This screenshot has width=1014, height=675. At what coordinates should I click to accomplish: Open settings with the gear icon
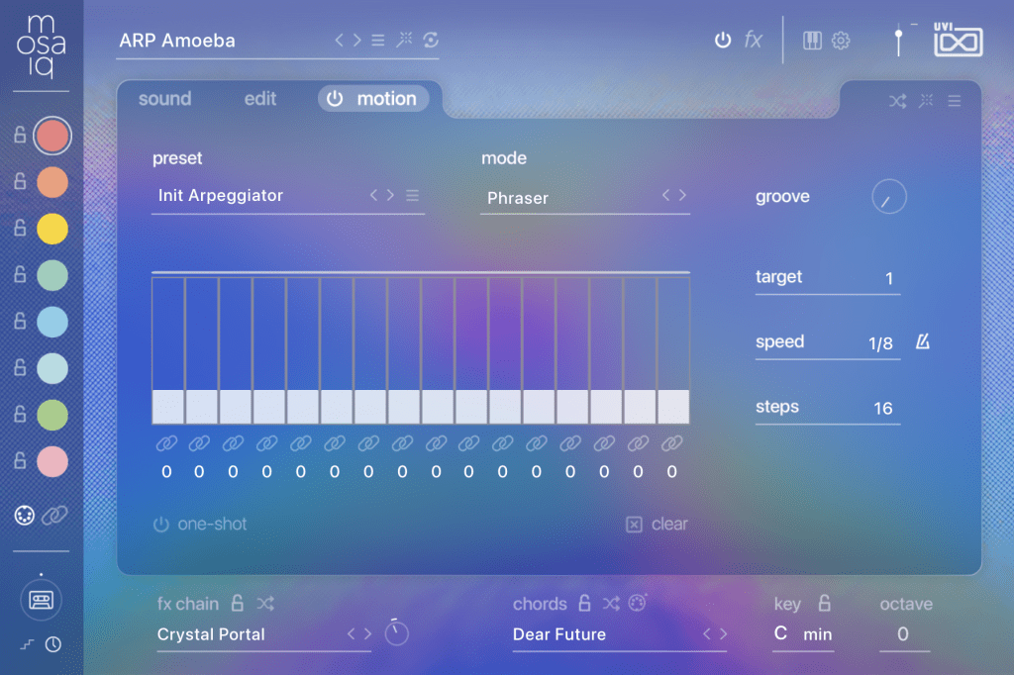click(841, 41)
